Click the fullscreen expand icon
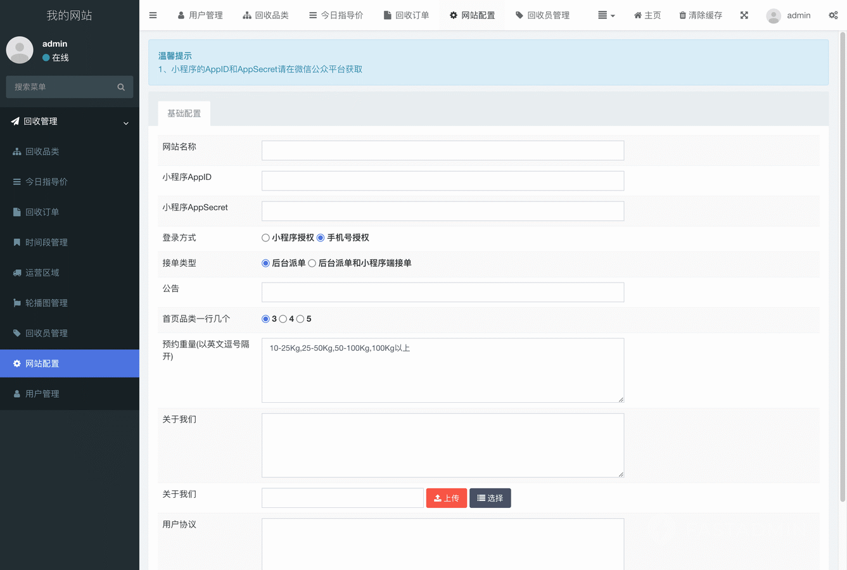This screenshot has width=847, height=570. [x=744, y=15]
